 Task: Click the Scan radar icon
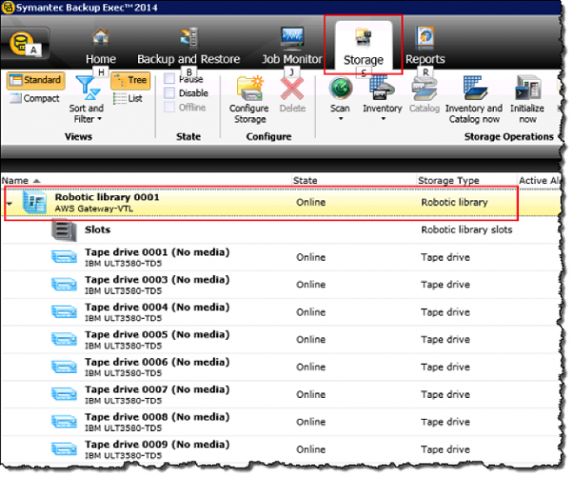[x=340, y=88]
